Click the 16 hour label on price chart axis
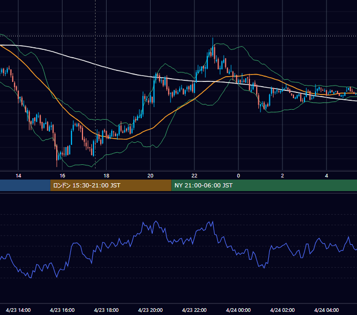The height and width of the screenshot is (315, 357). coord(62,176)
